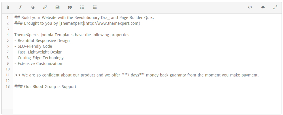Click the empty area below line 13
This screenshot has width=283, height=115.
(x=147, y=102)
